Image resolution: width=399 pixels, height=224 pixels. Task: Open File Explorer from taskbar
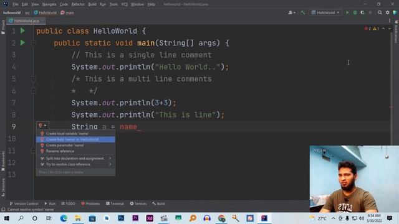point(78,218)
